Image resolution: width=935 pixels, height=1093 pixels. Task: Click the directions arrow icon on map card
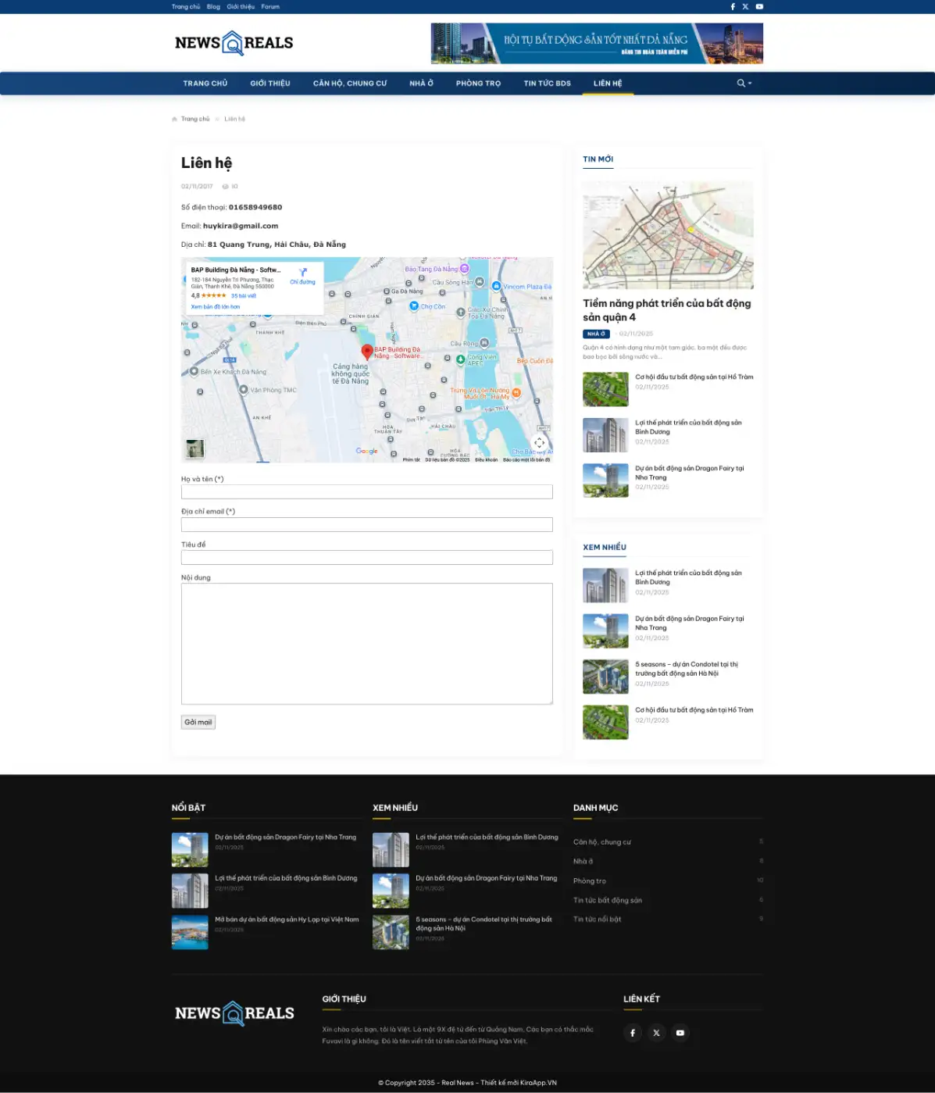(x=303, y=273)
